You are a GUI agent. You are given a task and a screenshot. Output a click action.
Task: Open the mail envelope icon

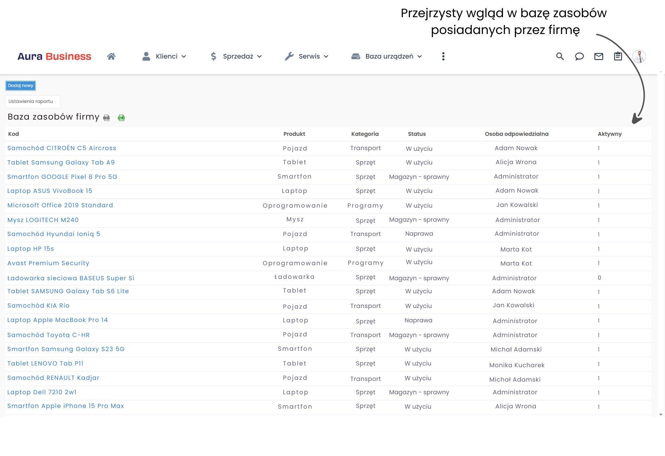(x=598, y=56)
